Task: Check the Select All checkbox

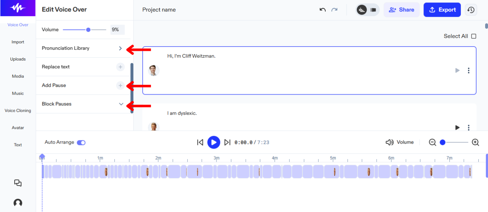Action: coord(474,36)
